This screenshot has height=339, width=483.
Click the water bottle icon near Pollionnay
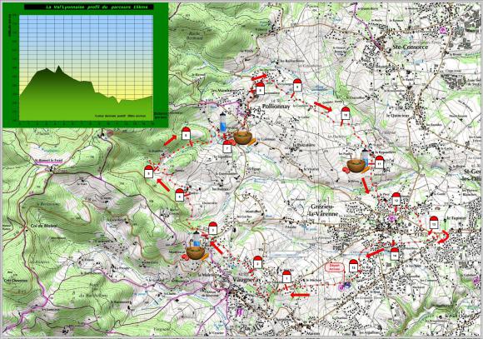coord(223,123)
